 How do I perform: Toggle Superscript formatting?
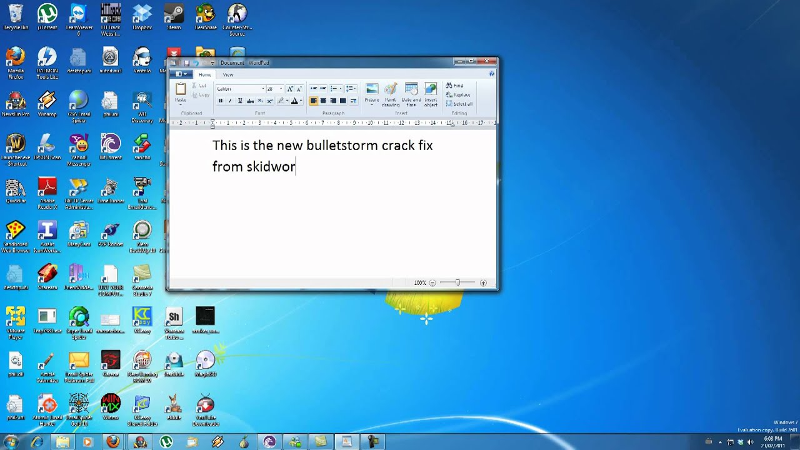[269, 101]
